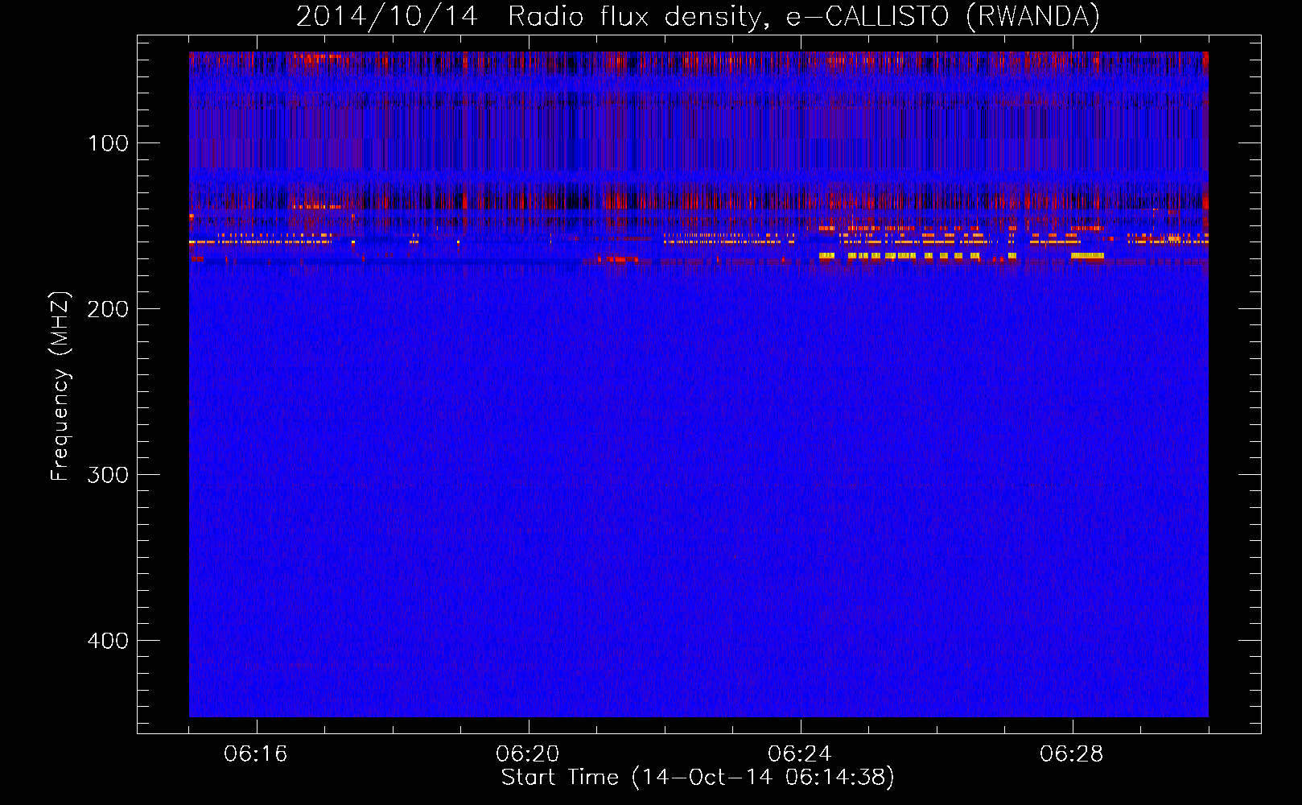Click the 06:24 time tick label
1302x805 pixels.
(x=799, y=754)
